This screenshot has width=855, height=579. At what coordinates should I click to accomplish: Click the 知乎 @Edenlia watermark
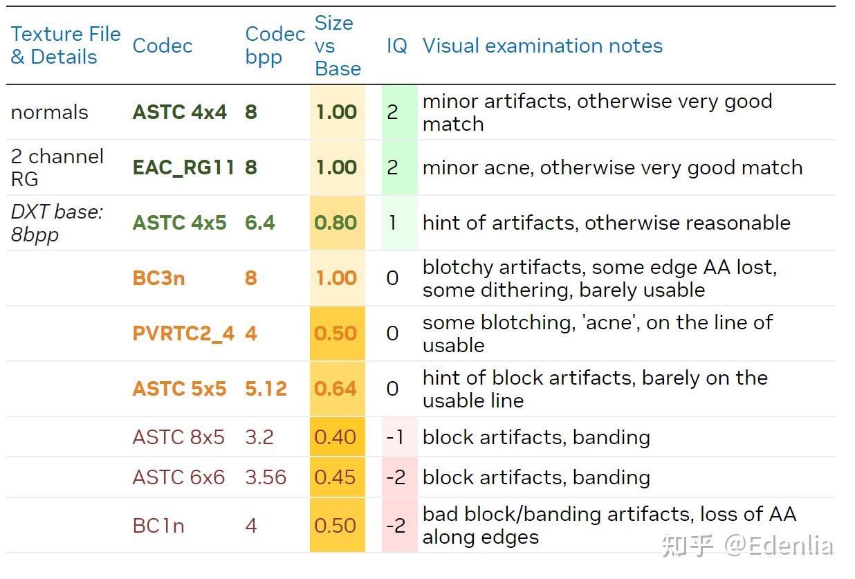click(746, 545)
